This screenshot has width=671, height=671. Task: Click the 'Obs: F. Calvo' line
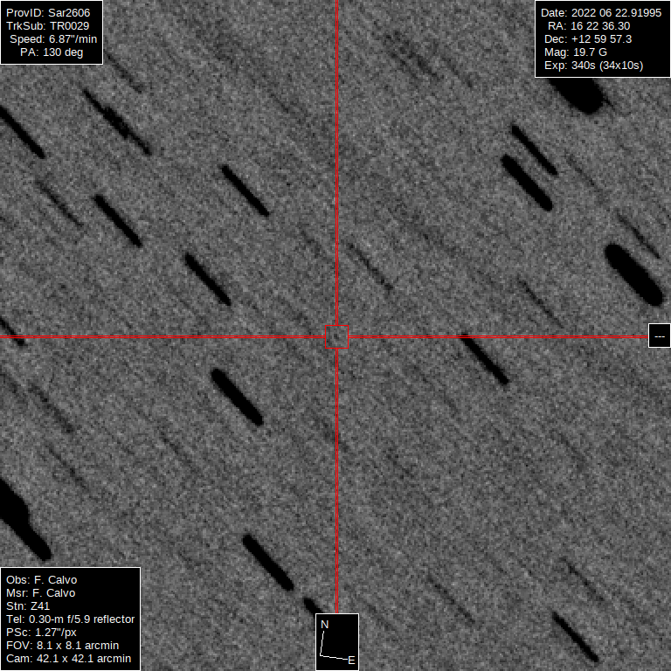click(42, 580)
